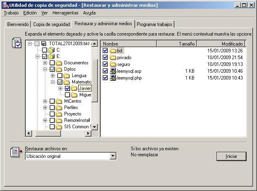Uncheck the bd folder checkbox
257x191 pixels.
pos(105,51)
